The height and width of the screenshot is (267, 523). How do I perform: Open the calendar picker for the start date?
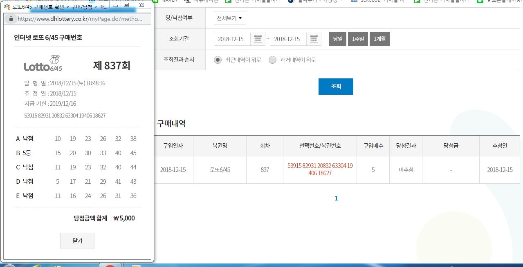coord(258,39)
